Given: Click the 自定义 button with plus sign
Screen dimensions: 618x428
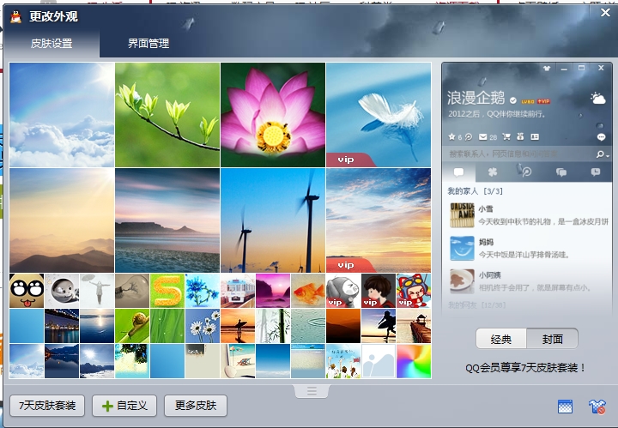Looking at the screenshot, I should point(124,406).
